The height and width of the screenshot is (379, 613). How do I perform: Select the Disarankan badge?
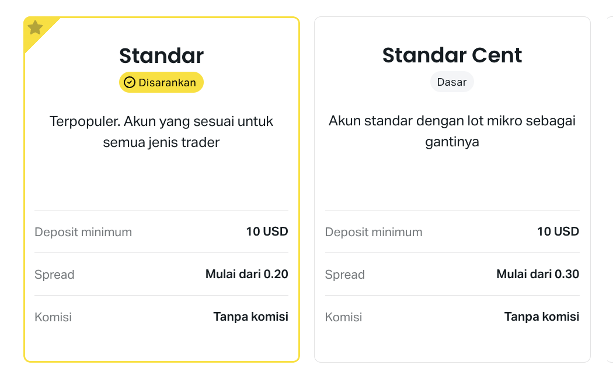[162, 82]
